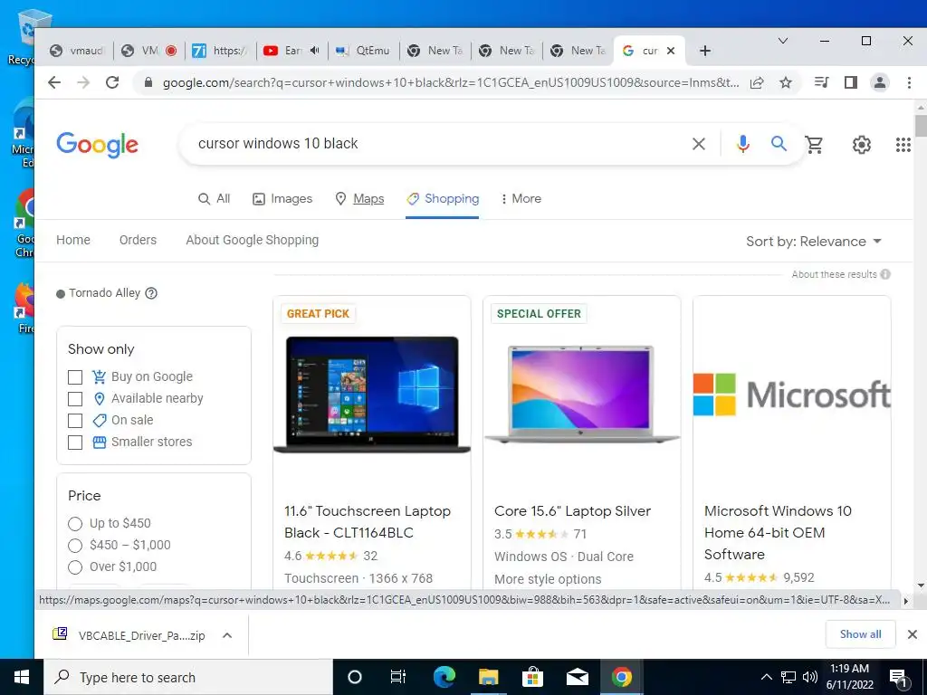This screenshot has width=927, height=695.
Task: Click the About these results info icon
Action: [x=885, y=274]
